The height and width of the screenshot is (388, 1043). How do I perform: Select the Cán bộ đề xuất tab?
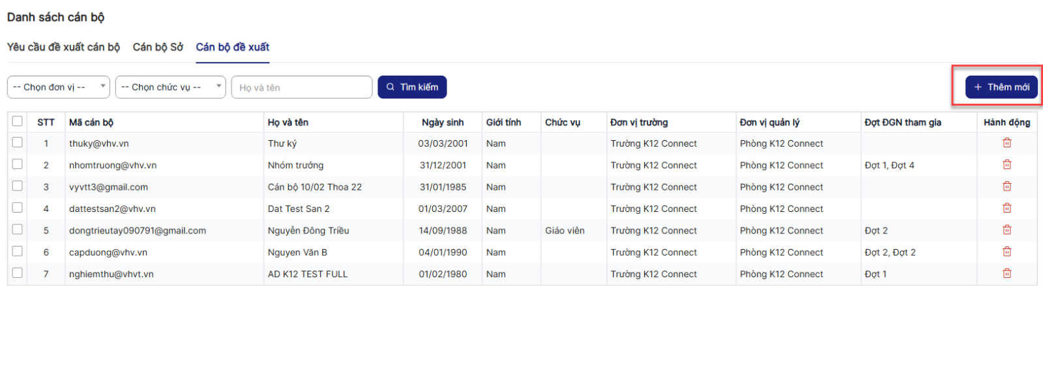pyautogui.click(x=233, y=47)
